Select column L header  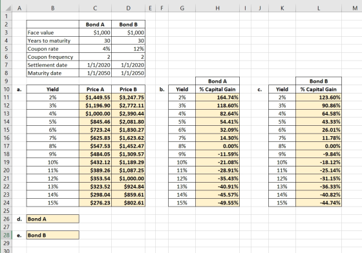tap(319, 8)
